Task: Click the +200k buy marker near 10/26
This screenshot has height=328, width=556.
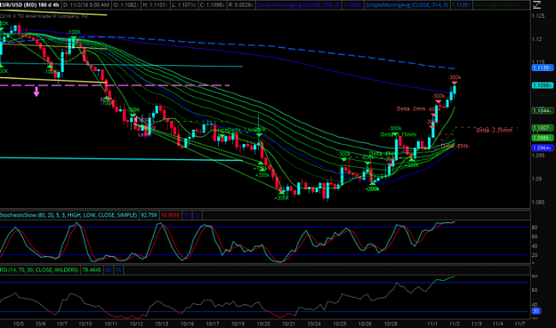Action: pos(373,183)
